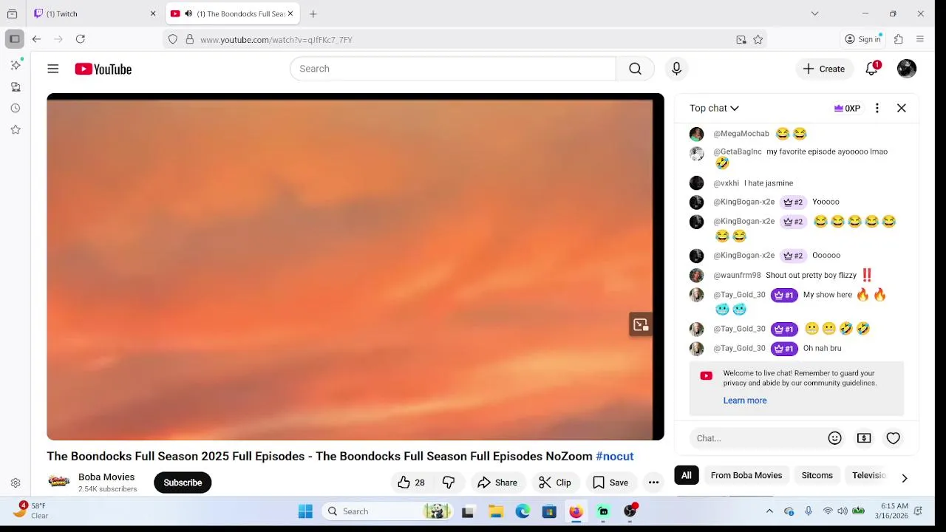Send a heart reaction in chat
Viewport: 946px width, 532px height.
(894, 438)
